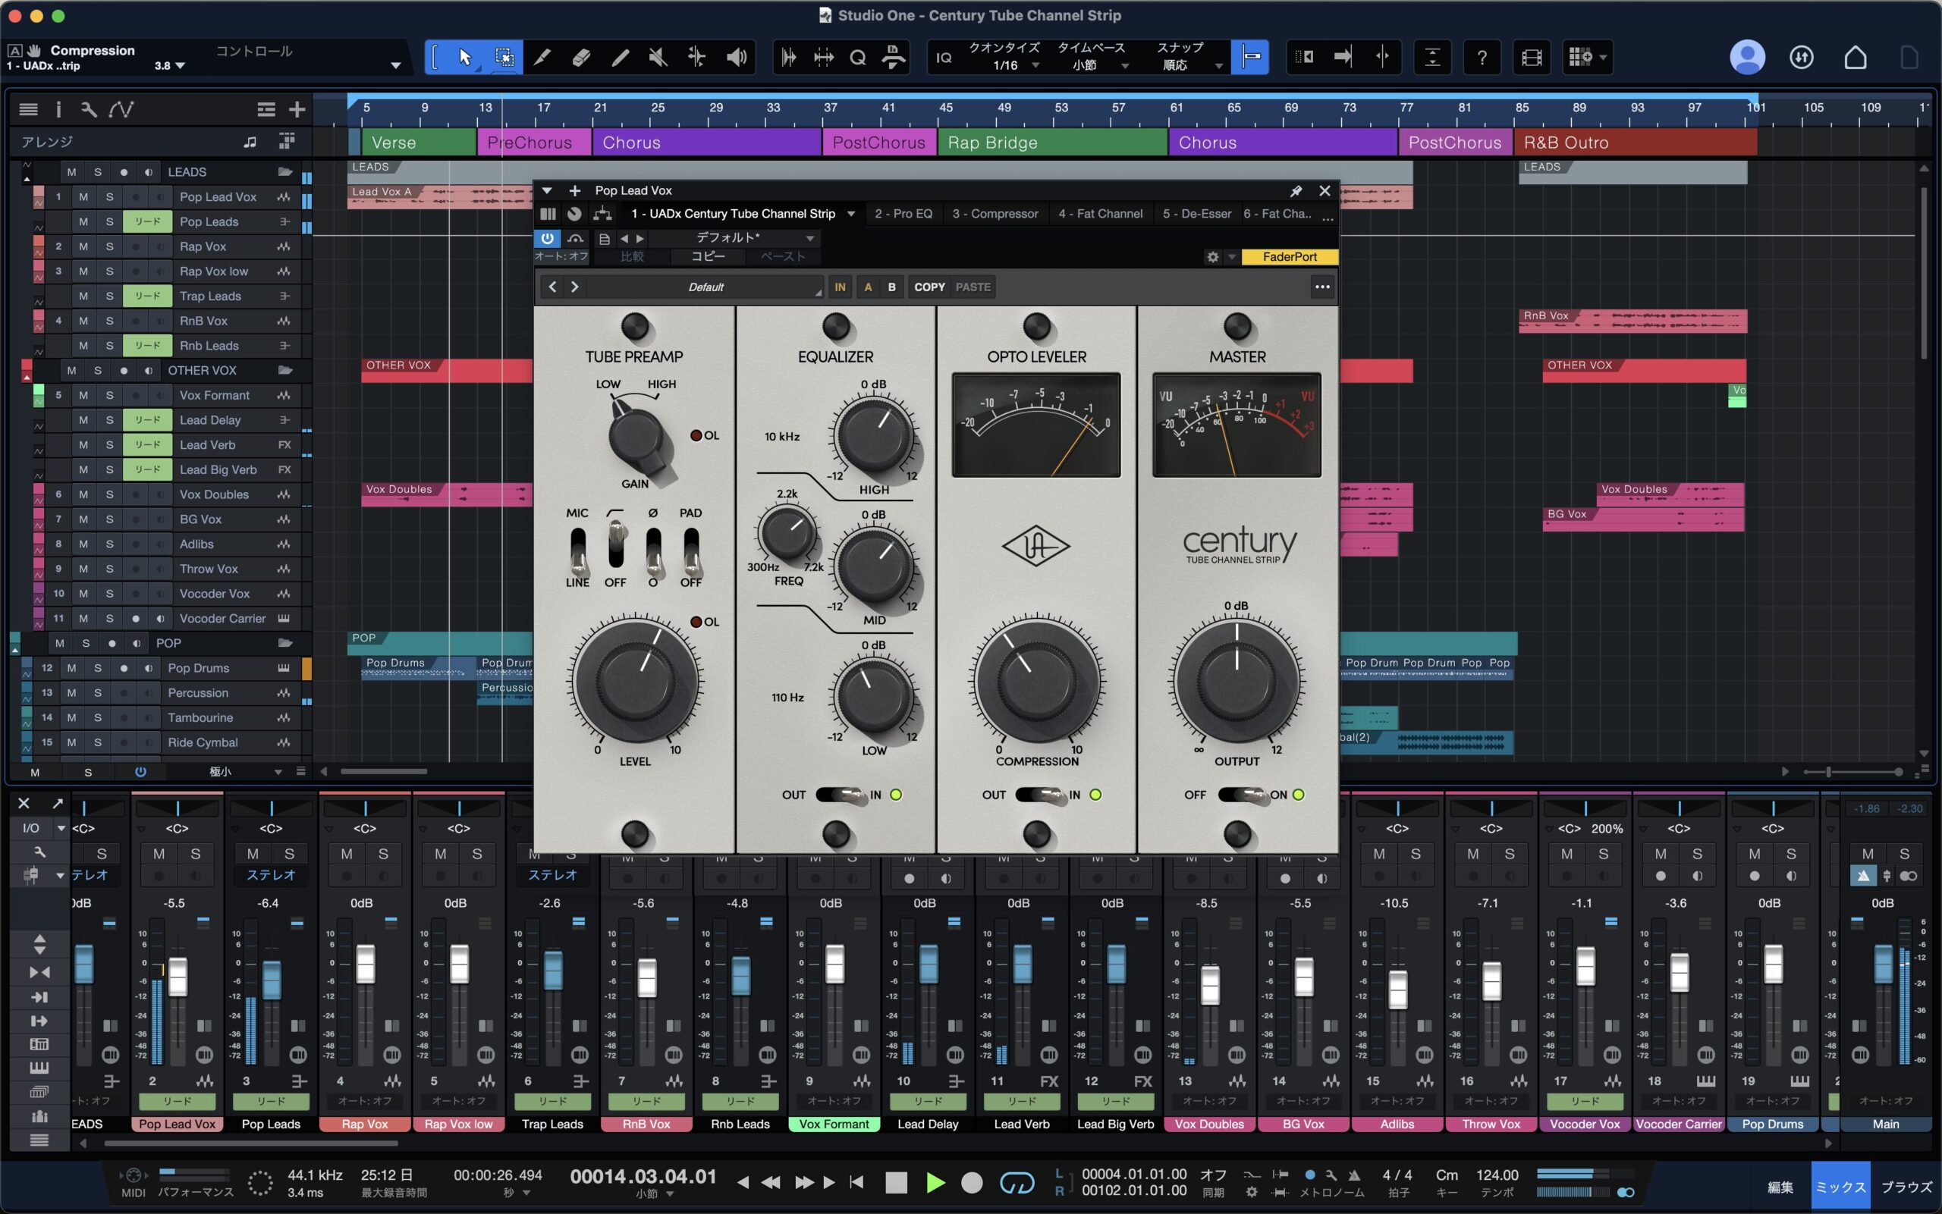The image size is (1942, 1214).
Task: Click the FaderPort button
Action: click(x=1289, y=257)
